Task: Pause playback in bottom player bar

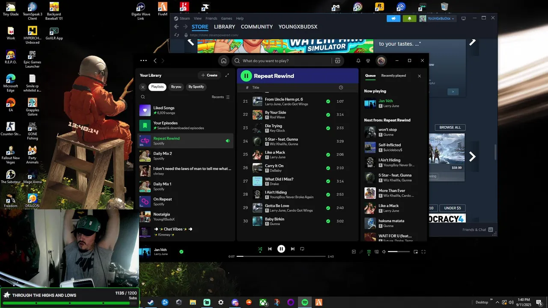Action: [281, 249]
